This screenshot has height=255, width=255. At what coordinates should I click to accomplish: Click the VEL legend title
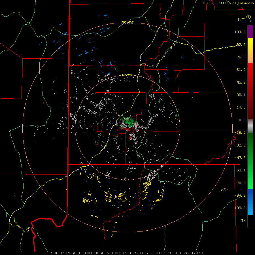tap(249, 17)
